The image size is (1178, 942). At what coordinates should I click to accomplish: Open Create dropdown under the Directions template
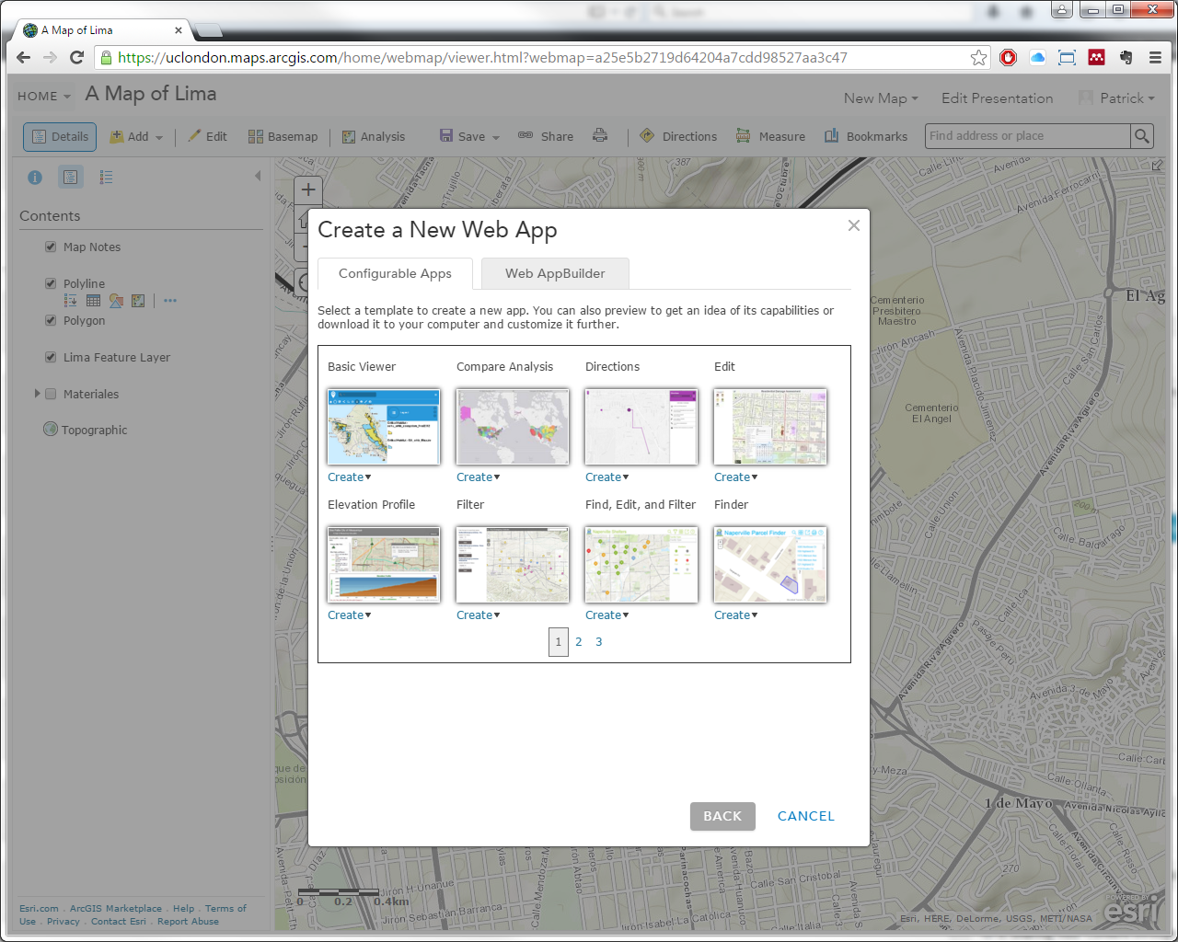(607, 477)
